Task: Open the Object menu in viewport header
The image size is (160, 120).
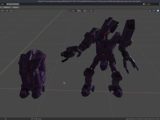Action: [11, 11]
